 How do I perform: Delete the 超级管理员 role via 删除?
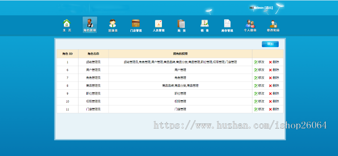coord(274,62)
